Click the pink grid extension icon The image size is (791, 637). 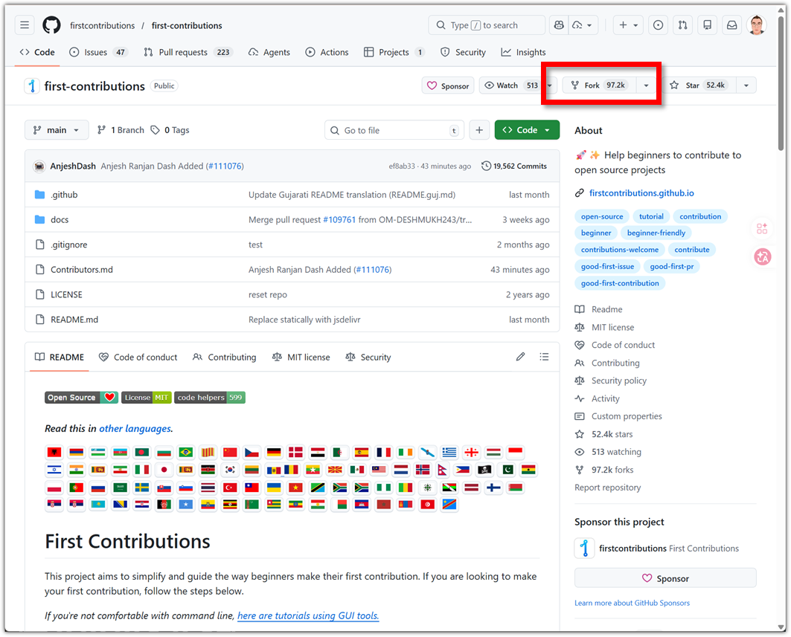(762, 229)
